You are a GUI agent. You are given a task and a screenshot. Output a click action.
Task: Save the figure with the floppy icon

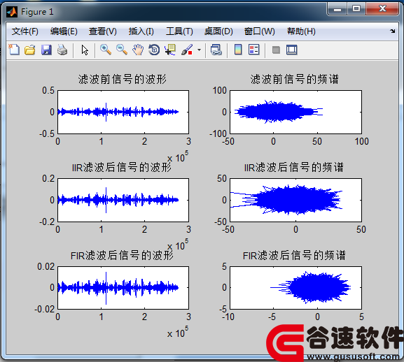coord(46,50)
